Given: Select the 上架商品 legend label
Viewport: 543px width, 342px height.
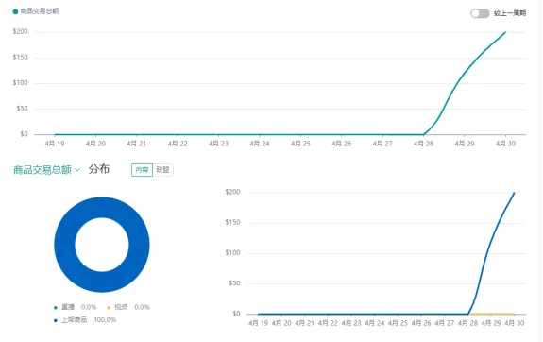Looking at the screenshot, I should tap(74, 320).
